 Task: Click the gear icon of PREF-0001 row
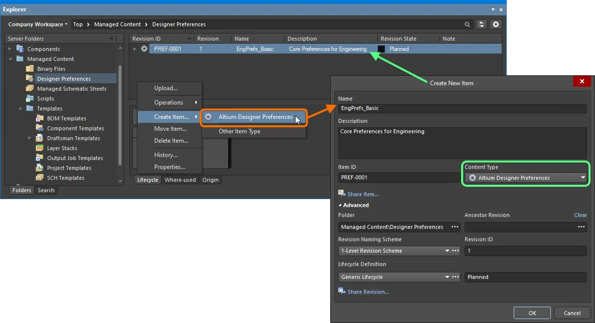pos(144,49)
